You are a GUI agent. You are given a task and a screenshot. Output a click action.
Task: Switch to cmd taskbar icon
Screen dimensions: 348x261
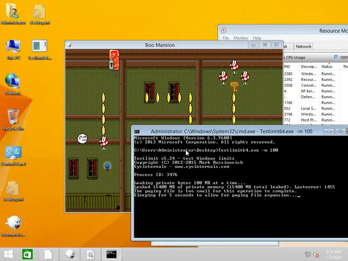(x=111, y=254)
